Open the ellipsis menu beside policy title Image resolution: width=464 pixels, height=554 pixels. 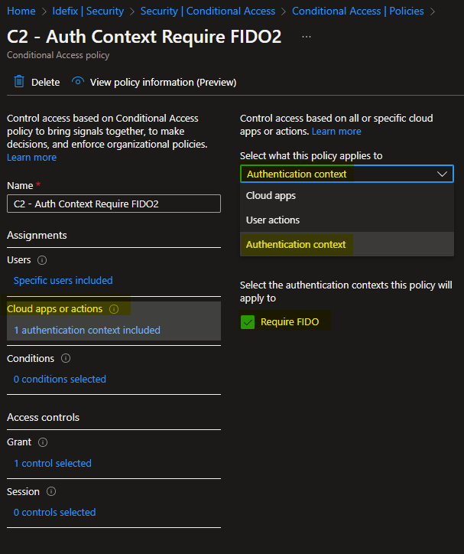pyautogui.click(x=307, y=37)
